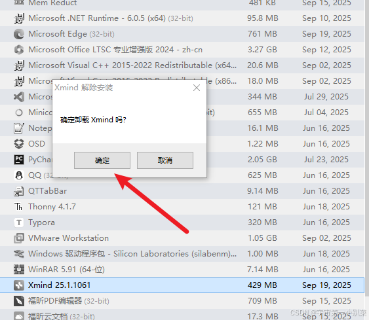Click the 320 MB size of Typora
The image size is (369, 320).
pos(262,222)
